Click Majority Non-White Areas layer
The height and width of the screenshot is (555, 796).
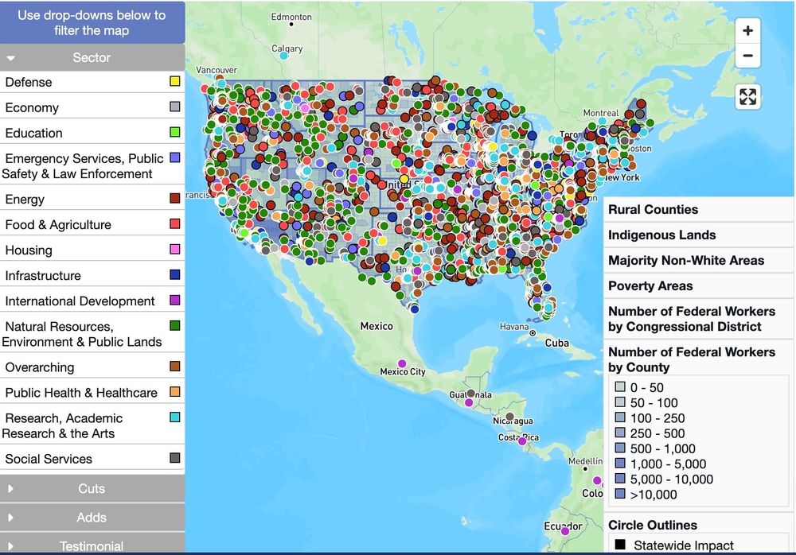[x=686, y=260]
